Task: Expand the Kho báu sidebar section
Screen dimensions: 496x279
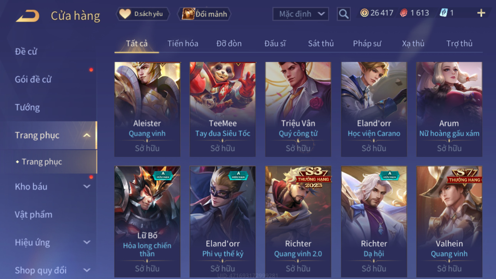Action: (87, 186)
